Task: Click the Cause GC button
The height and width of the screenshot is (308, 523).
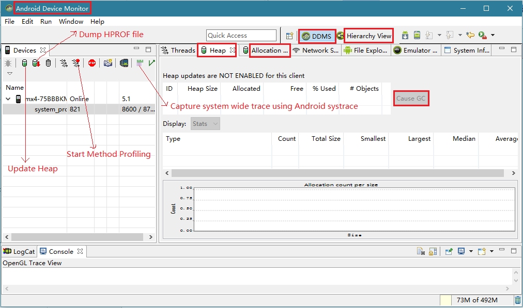Action: [x=411, y=98]
